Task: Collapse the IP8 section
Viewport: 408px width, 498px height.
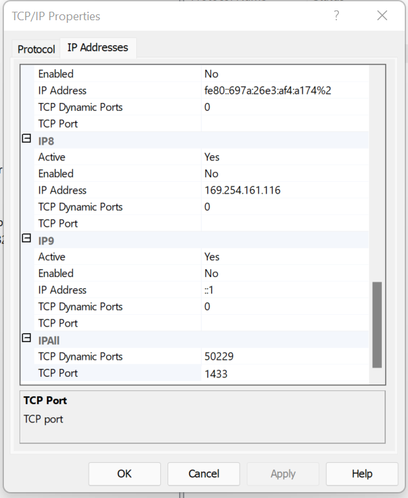Action: pos(27,139)
